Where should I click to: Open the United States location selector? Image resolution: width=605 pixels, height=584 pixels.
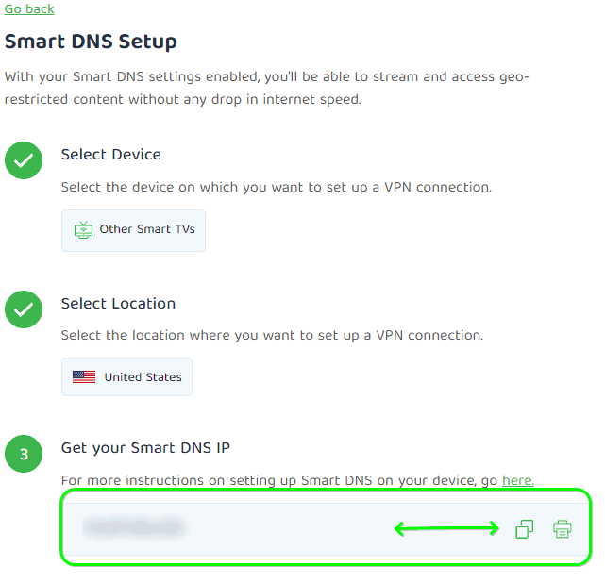tap(126, 376)
